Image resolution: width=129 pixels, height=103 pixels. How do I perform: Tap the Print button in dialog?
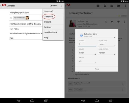click(97, 69)
